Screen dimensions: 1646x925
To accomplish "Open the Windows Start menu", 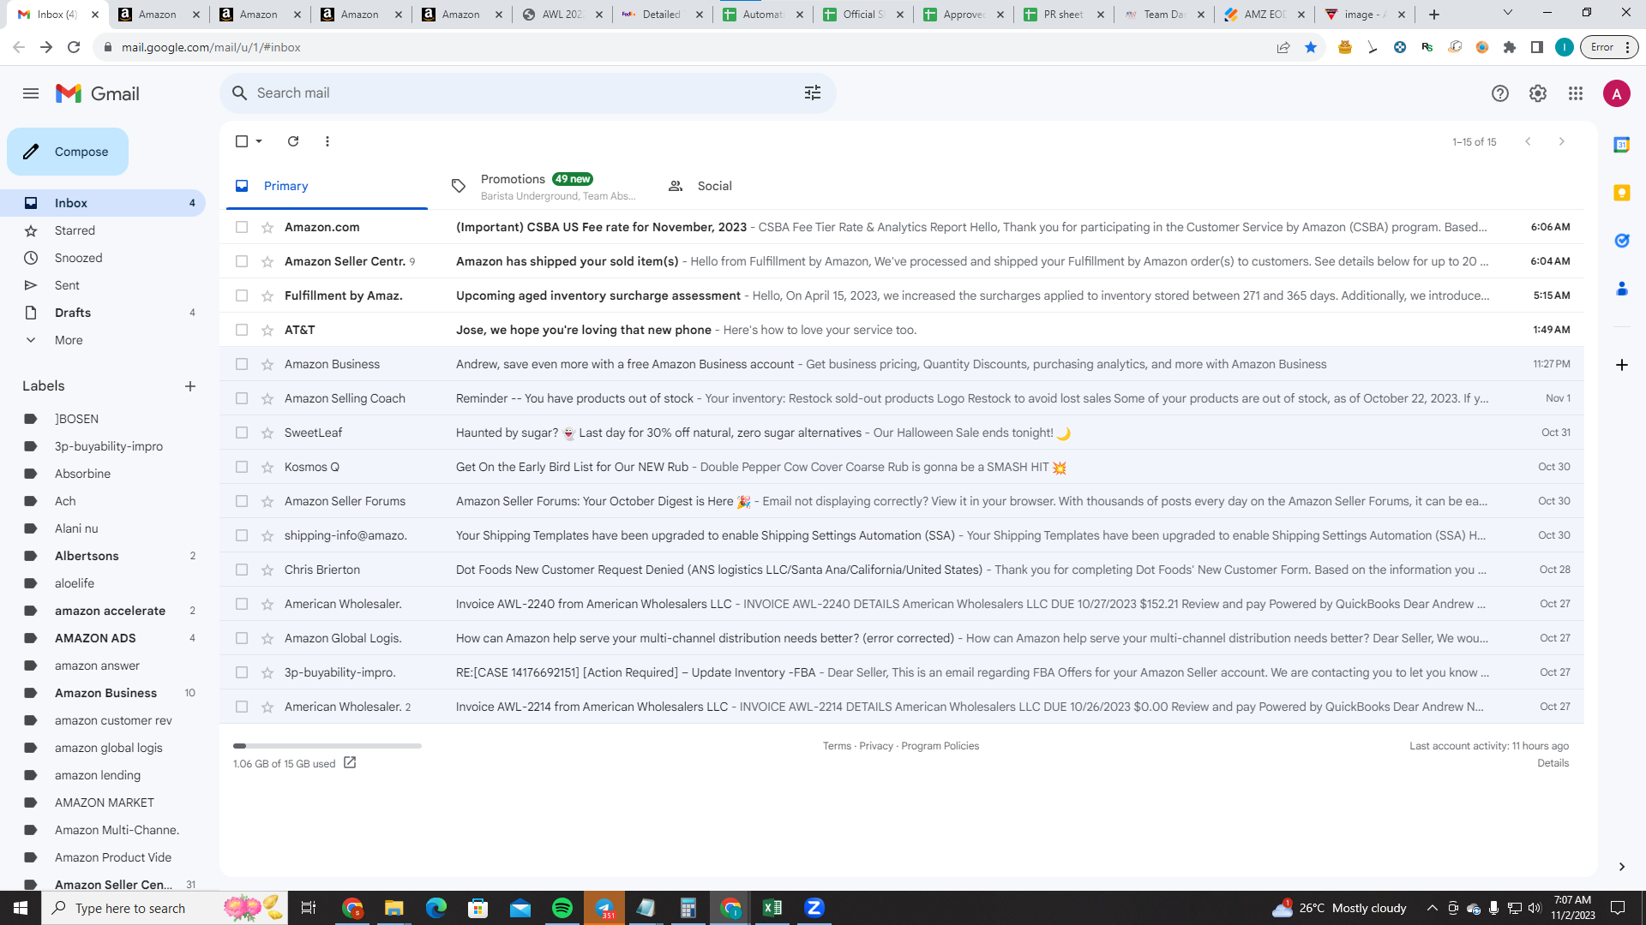I will (21, 908).
